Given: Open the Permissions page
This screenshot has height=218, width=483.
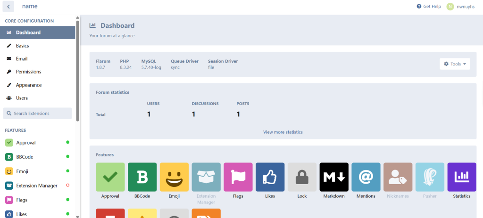Looking at the screenshot, I should [38, 72].
